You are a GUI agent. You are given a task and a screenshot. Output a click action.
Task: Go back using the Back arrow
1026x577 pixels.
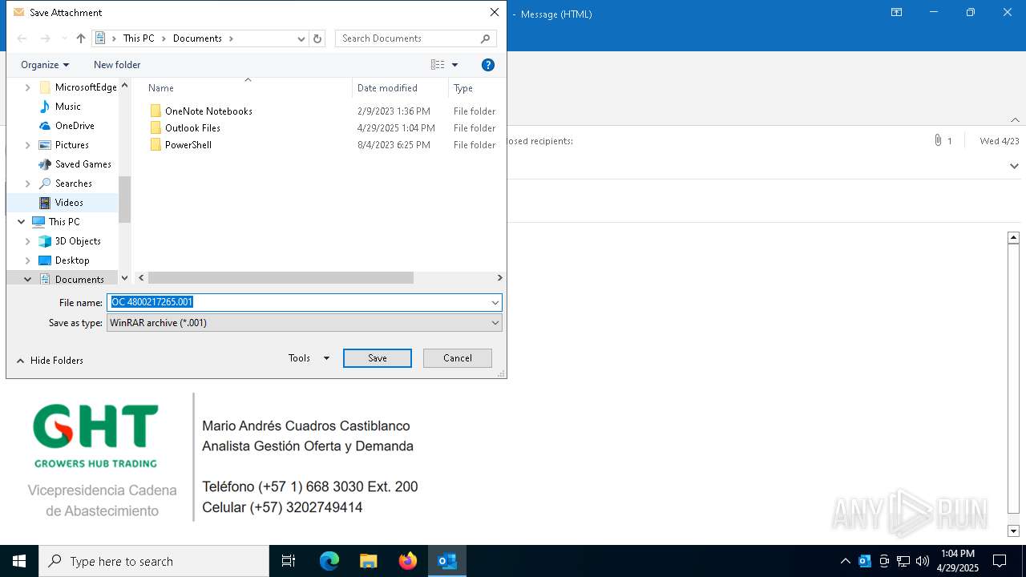click(x=22, y=38)
